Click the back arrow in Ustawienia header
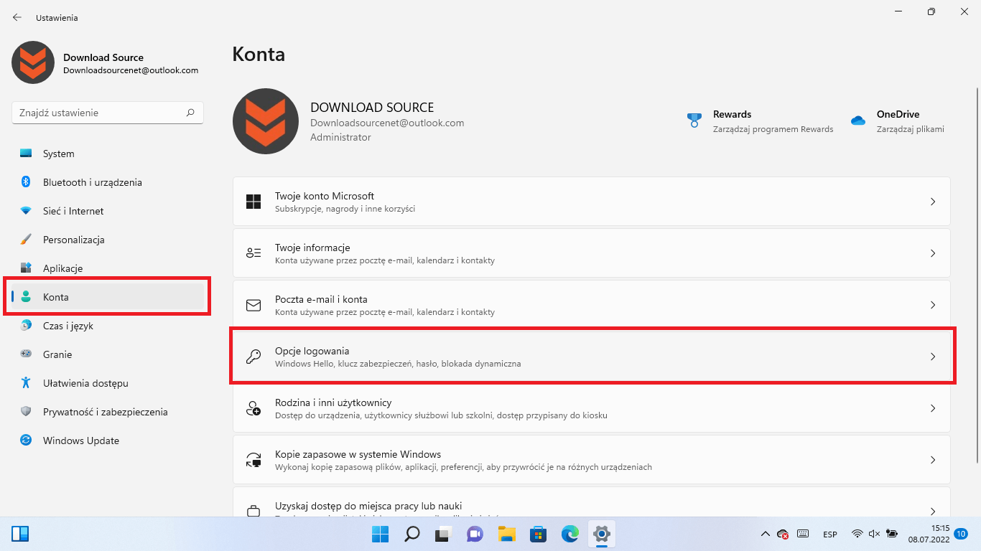This screenshot has height=551, width=981. 17,17
